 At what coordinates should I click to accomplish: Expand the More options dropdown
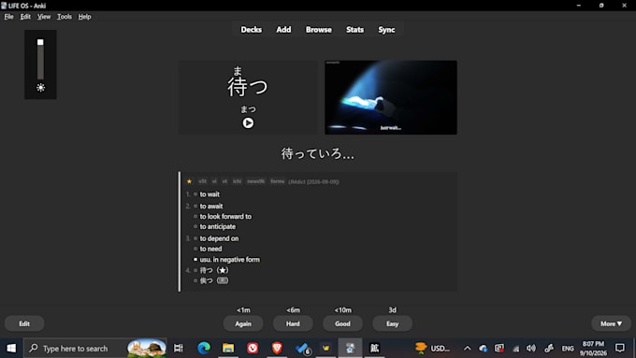[x=611, y=323]
